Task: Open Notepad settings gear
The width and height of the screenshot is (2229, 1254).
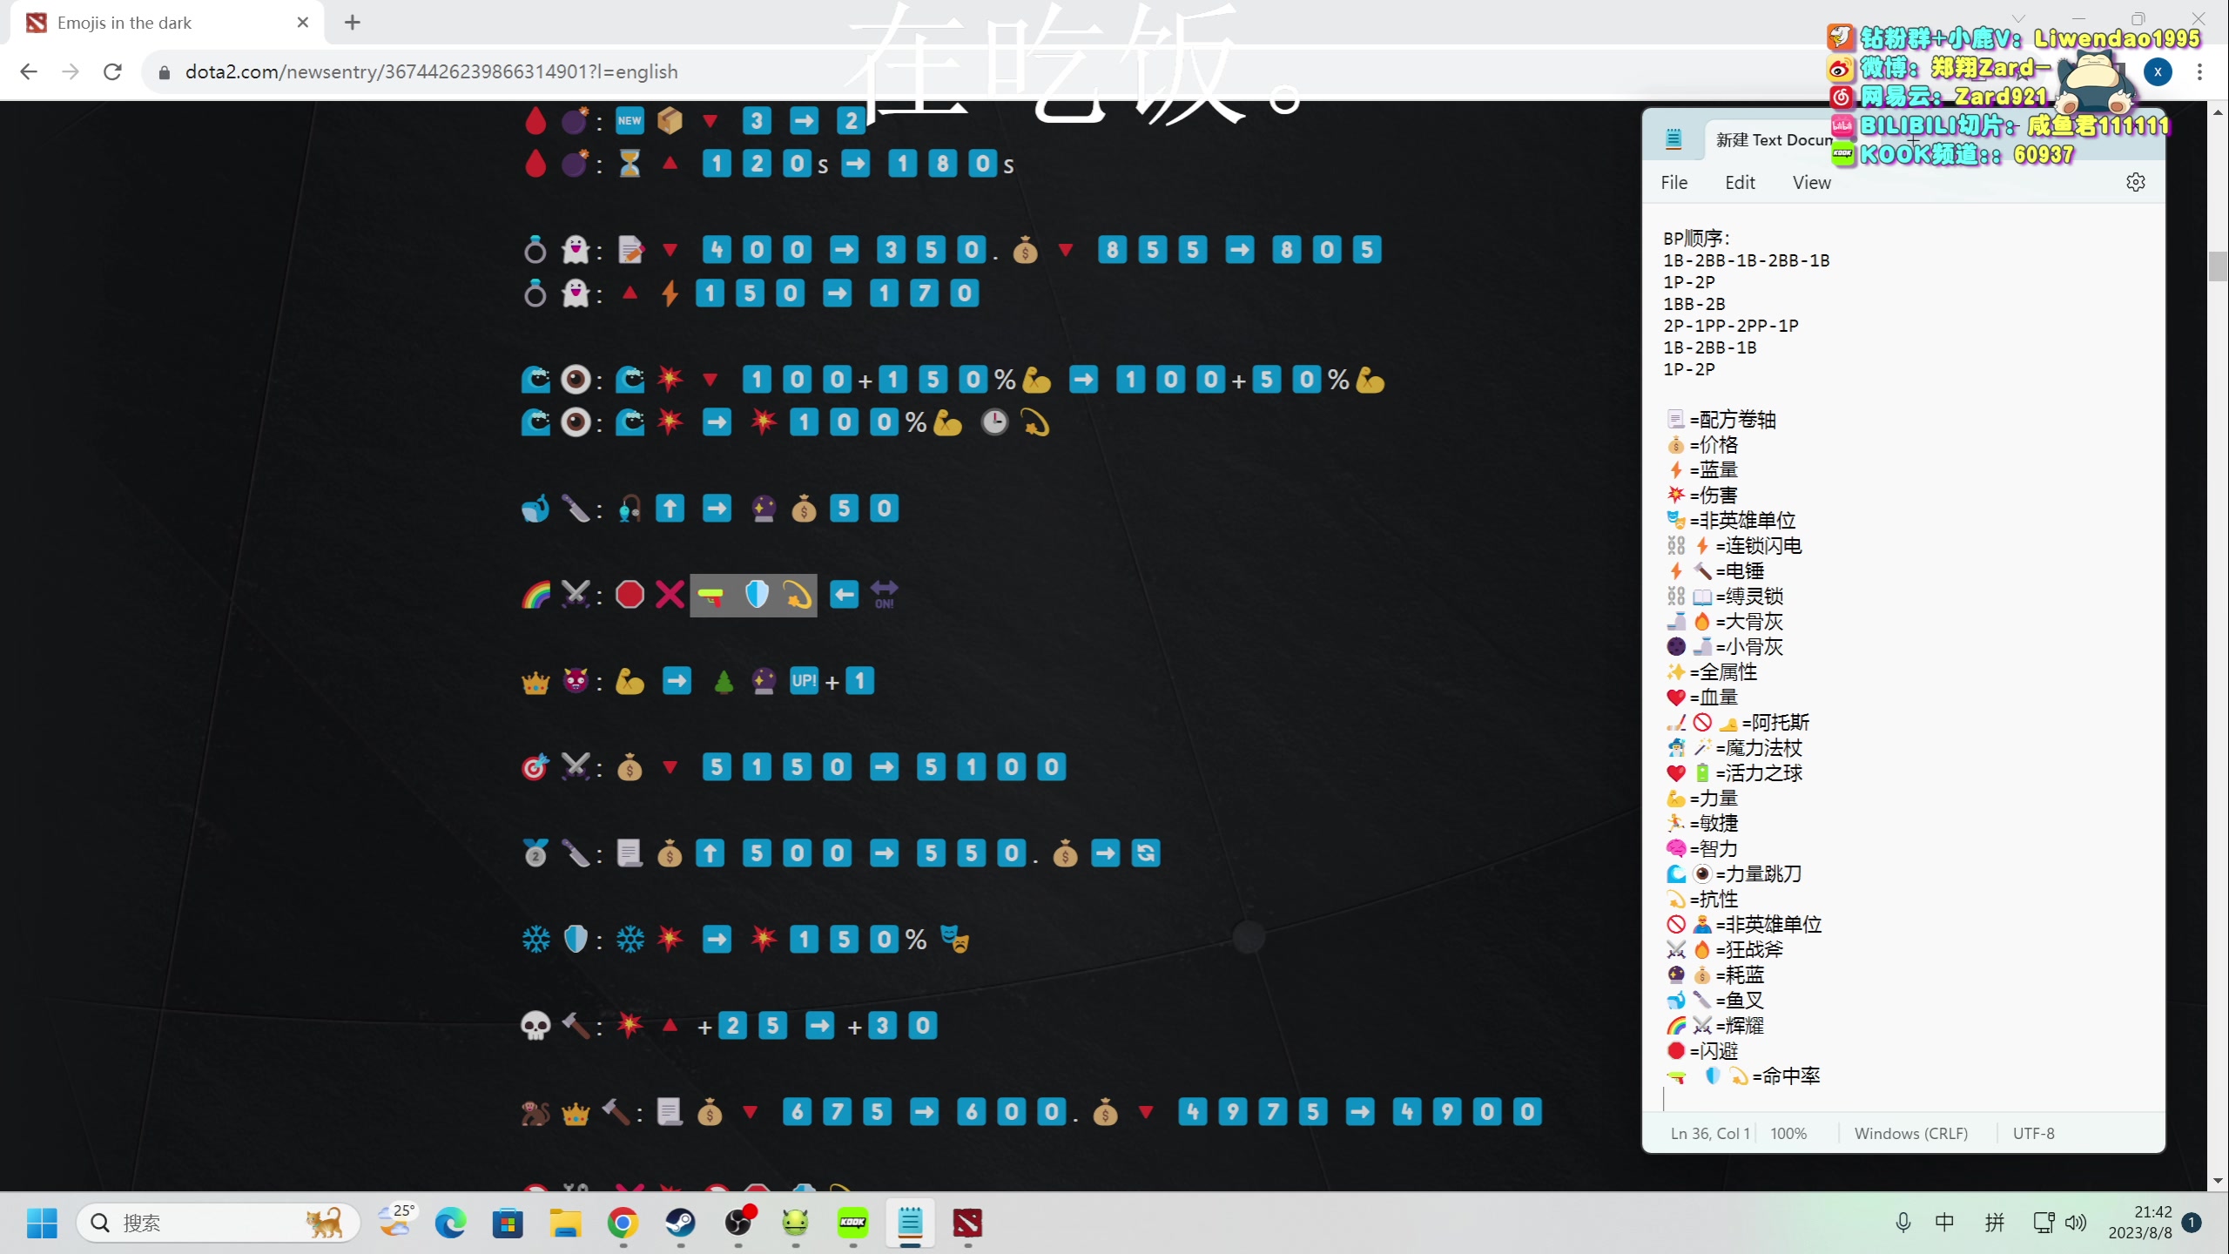Action: click(2135, 182)
